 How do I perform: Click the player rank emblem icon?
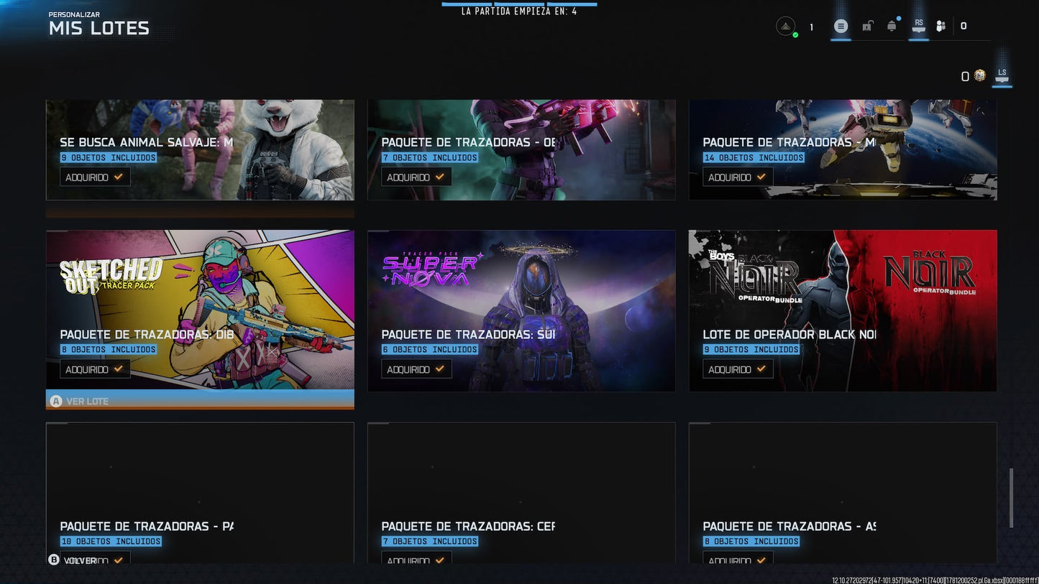pyautogui.click(x=786, y=27)
